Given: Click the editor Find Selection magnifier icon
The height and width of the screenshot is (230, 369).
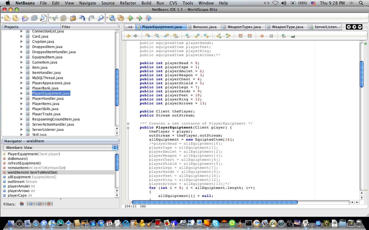Looking at the screenshot, I should (157, 36).
